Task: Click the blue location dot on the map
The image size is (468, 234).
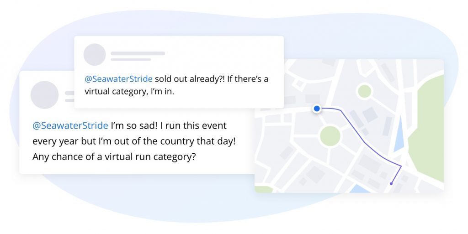Action: tap(317, 109)
